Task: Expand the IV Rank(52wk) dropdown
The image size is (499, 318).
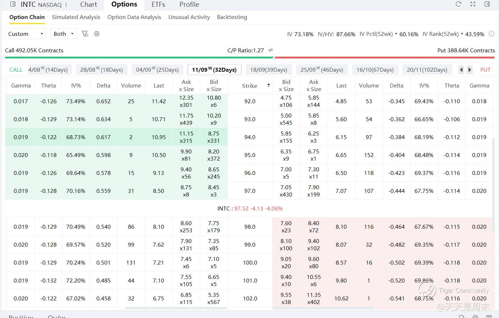Action: point(462,34)
